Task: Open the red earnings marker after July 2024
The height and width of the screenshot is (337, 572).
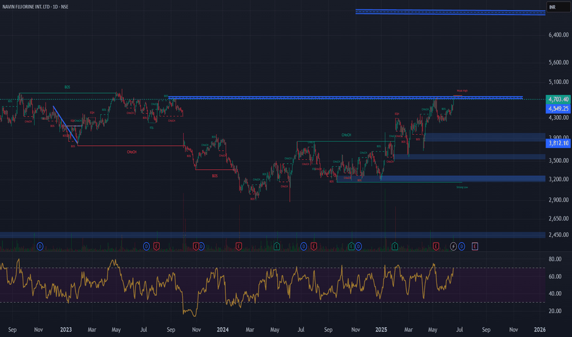Action: click(x=314, y=247)
